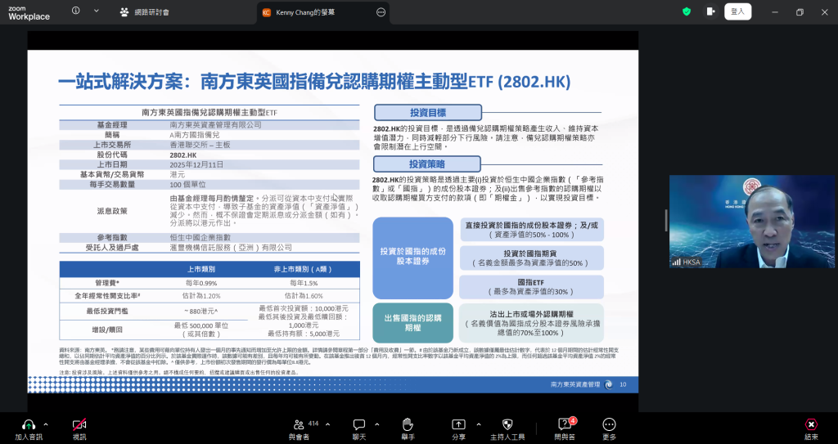Open the Webinar tab
Image resolution: width=838 pixels, height=444 pixels.
tap(147, 12)
